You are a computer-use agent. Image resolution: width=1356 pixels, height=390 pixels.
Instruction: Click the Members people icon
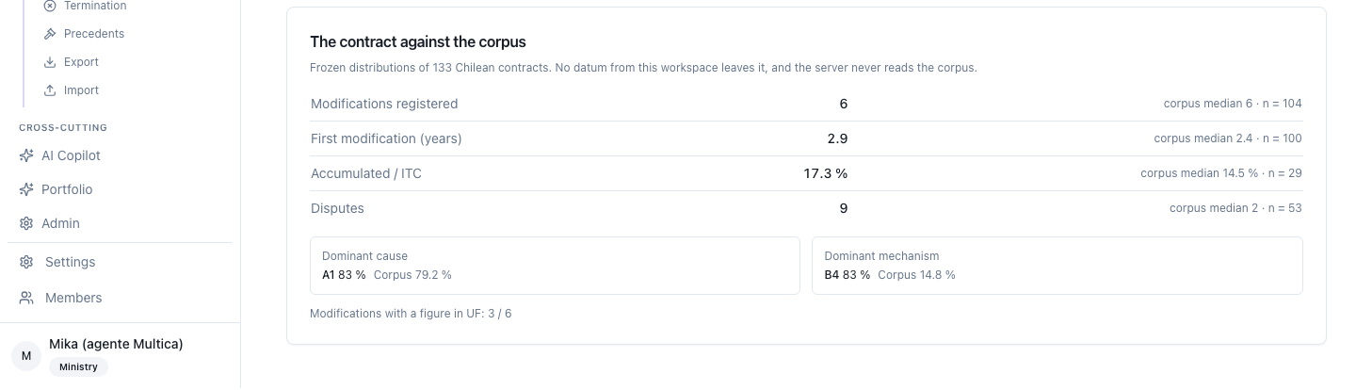tap(26, 298)
